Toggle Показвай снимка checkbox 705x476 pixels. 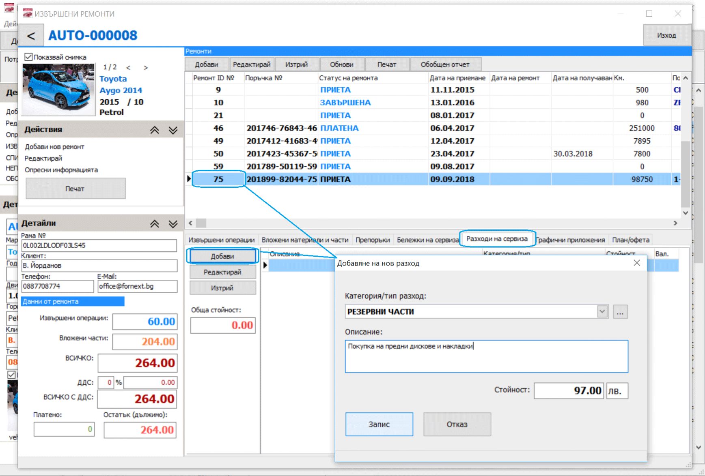point(28,57)
